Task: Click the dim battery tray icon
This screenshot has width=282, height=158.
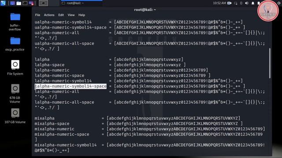Action: coord(241,3)
